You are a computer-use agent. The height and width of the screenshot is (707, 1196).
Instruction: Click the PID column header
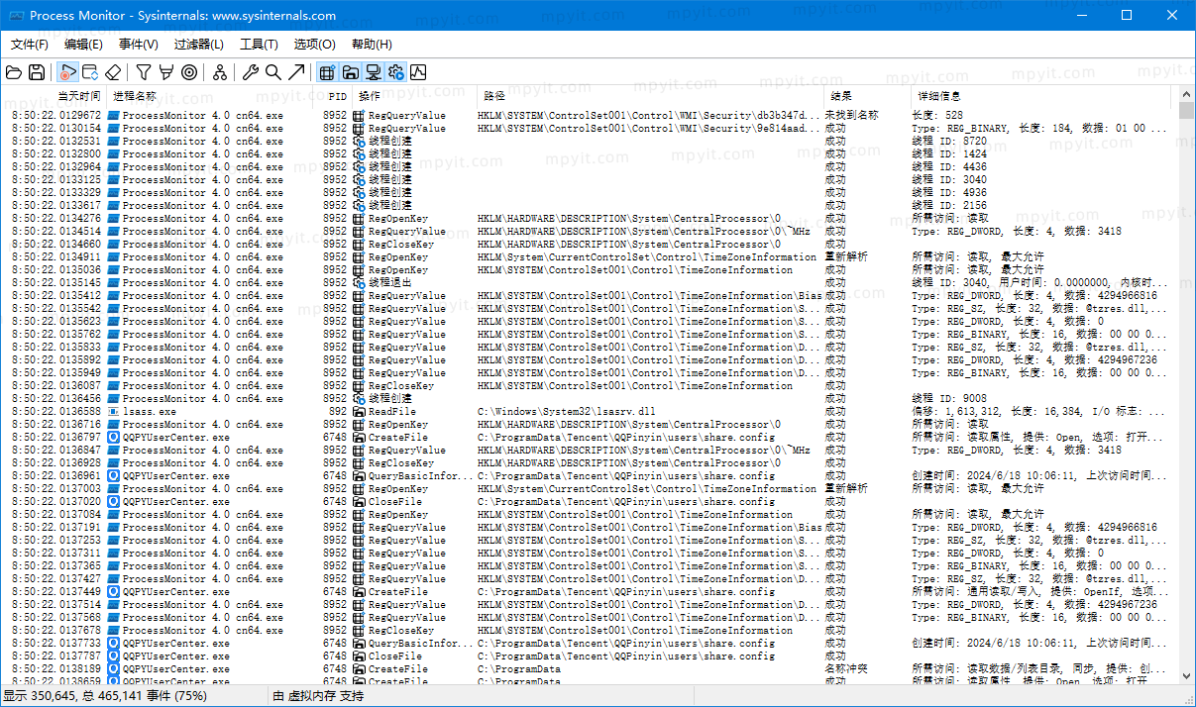point(337,96)
